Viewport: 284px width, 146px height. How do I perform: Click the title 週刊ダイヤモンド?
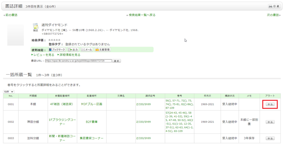click(54, 25)
